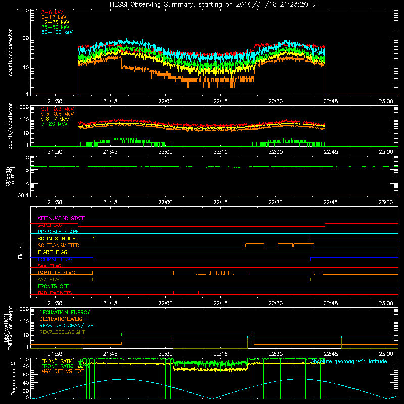
Task: Click the ATTENUATOR_STATE flag label
Action: [x=61, y=218]
